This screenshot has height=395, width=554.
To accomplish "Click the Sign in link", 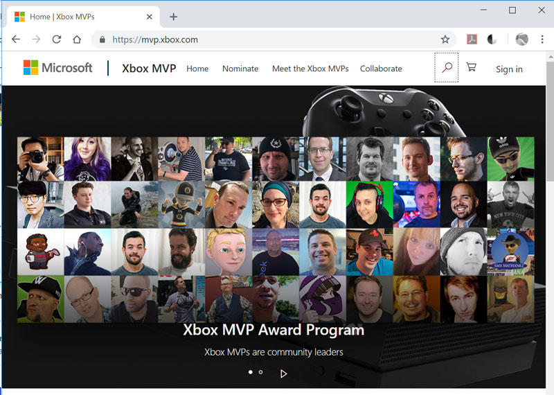I will 509,69.
